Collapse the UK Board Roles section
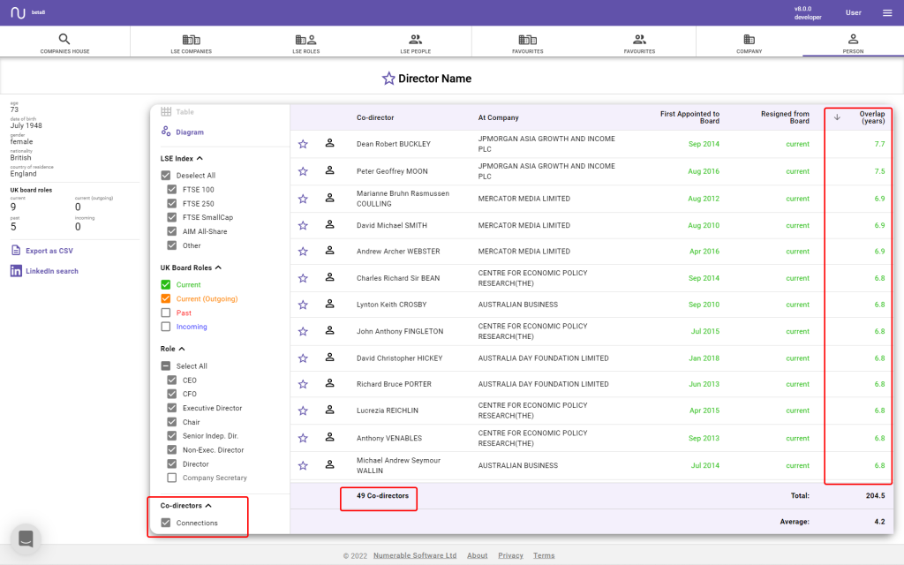The image size is (904, 565). (x=218, y=267)
